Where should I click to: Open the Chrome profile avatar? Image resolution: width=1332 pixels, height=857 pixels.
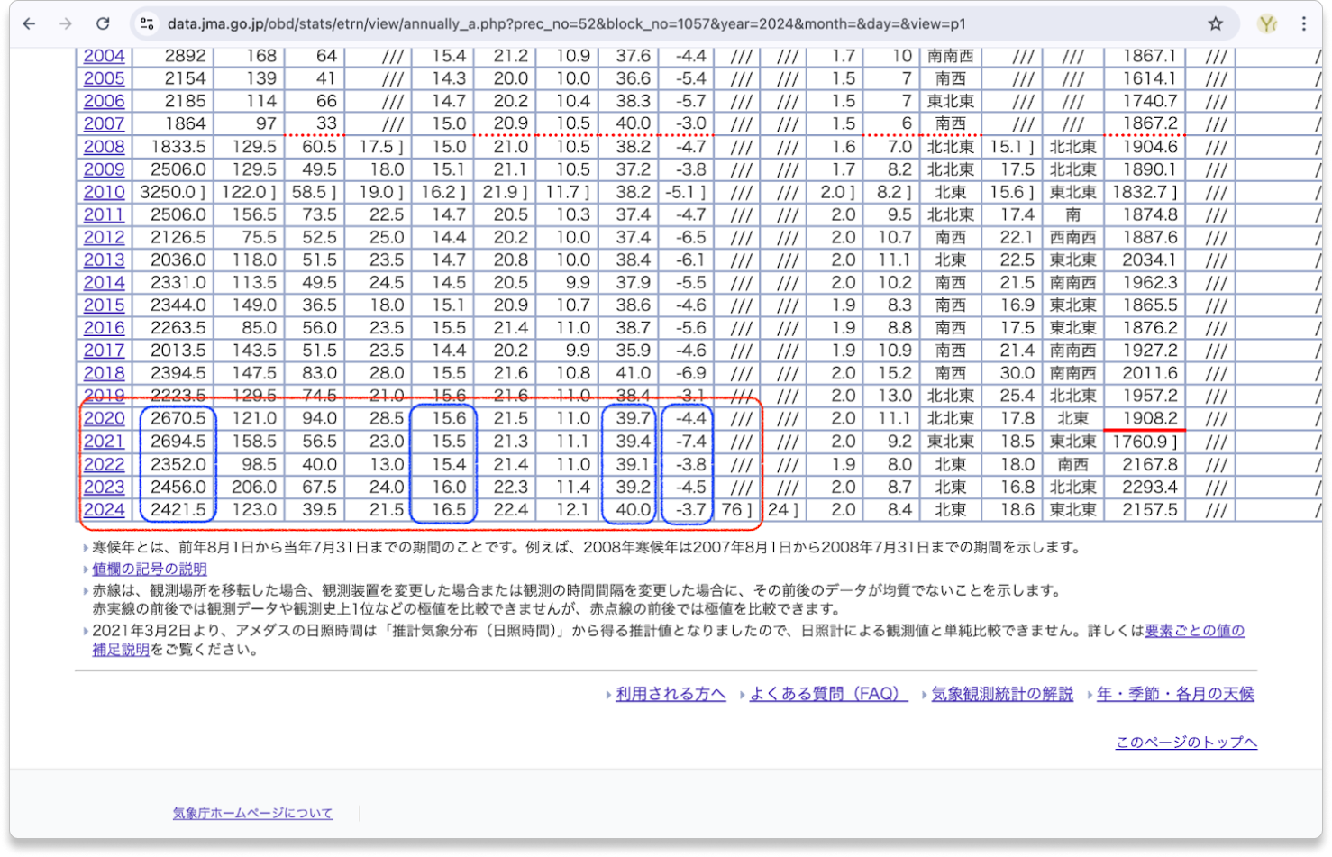(x=1268, y=24)
